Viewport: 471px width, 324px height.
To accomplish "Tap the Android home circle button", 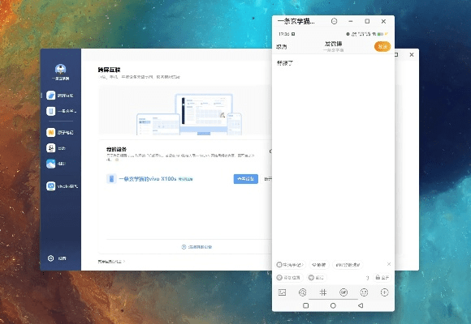I will click(333, 305).
